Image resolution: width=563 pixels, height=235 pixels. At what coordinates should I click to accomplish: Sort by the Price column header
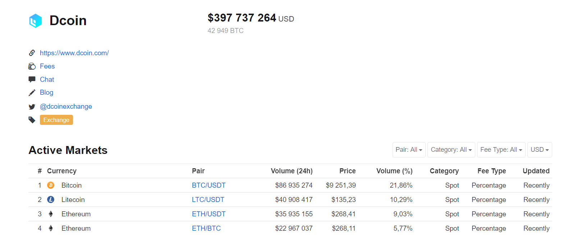[348, 171]
